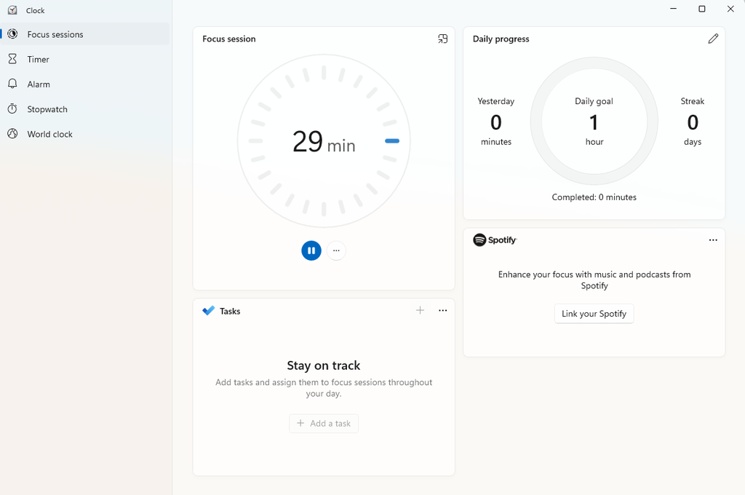745x495 pixels.
Task: Click the Link your Spotify button
Action: pyautogui.click(x=594, y=314)
